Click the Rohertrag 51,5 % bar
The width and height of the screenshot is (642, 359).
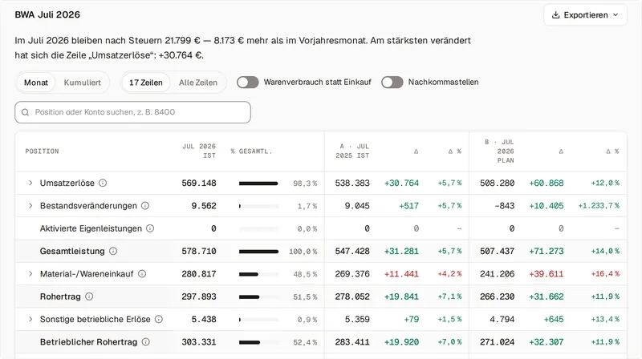[258, 296]
